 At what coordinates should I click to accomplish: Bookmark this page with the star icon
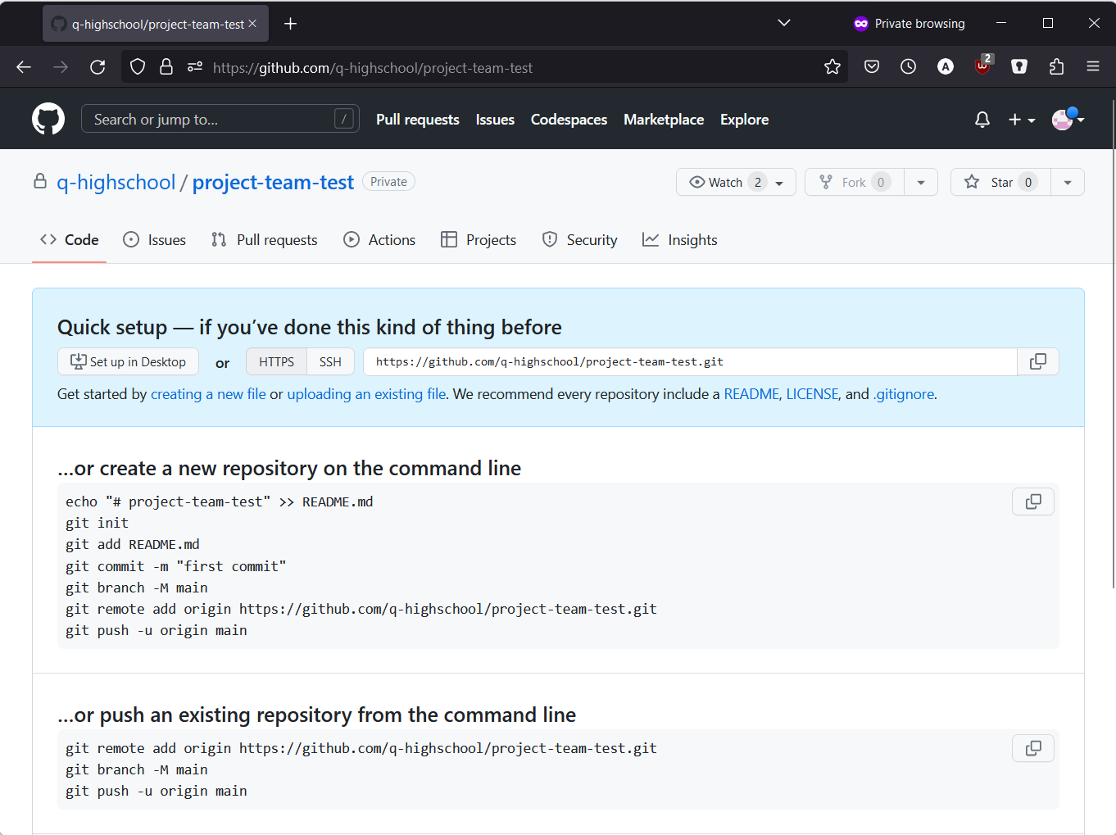click(x=832, y=67)
